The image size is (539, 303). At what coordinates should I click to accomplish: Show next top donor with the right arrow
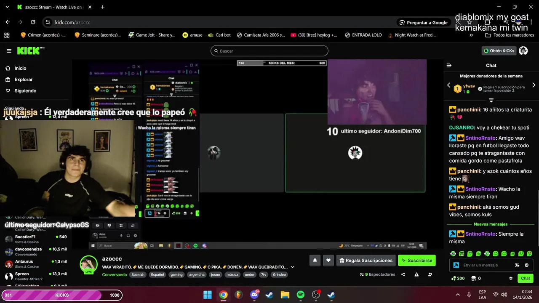tap(534, 85)
